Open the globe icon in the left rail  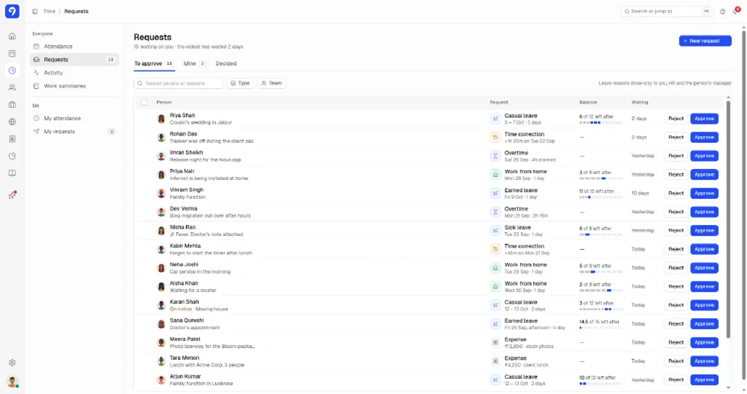point(12,122)
